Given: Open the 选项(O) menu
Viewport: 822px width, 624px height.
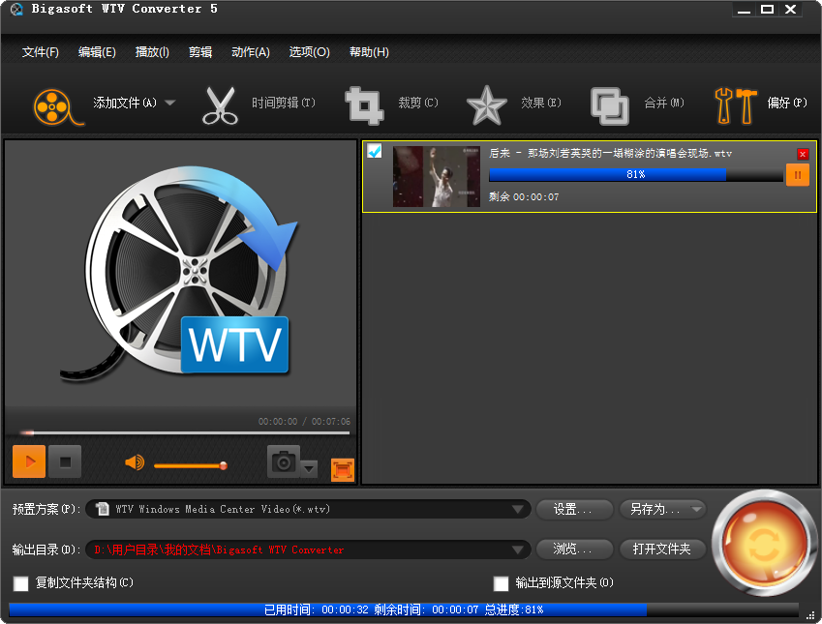Looking at the screenshot, I should [x=309, y=52].
